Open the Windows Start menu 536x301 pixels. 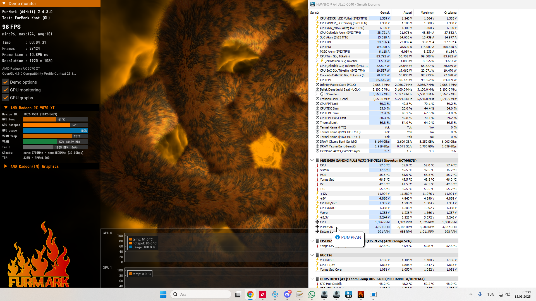pyautogui.click(x=163, y=294)
